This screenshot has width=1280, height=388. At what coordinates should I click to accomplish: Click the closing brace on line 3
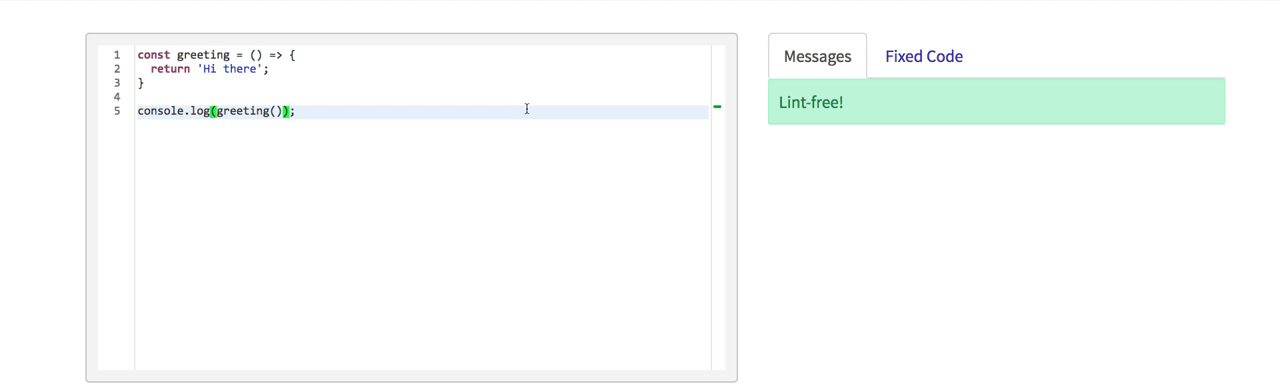click(141, 83)
